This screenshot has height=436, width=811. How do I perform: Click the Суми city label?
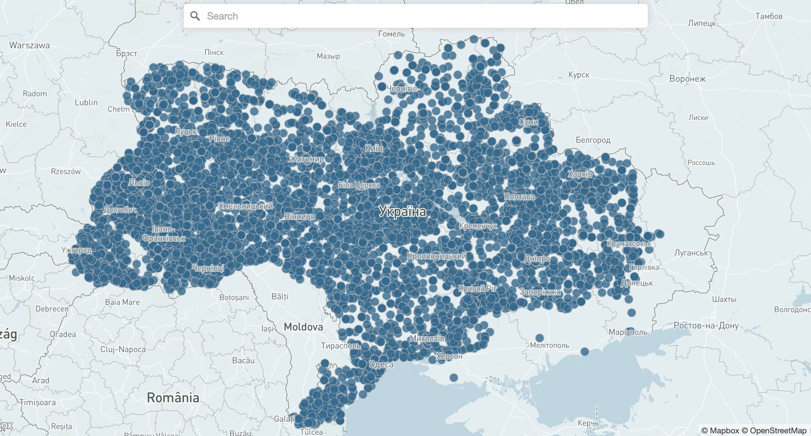click(528, 122)
